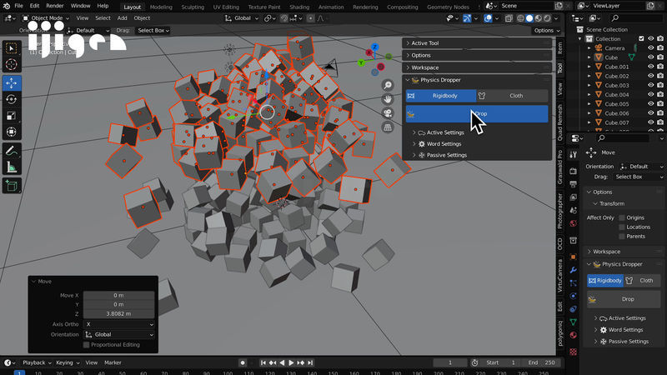The image size is (667, 375).
Task: Switch to the Shading workspace tab
Action: tap(299, 7)
